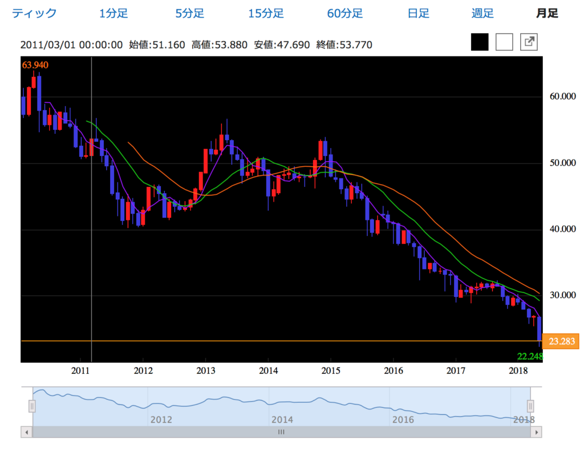Click the 2011/03/01 00:00:00 date readout
The height and width of the screenshot is (449, 584).
(71, 45)
